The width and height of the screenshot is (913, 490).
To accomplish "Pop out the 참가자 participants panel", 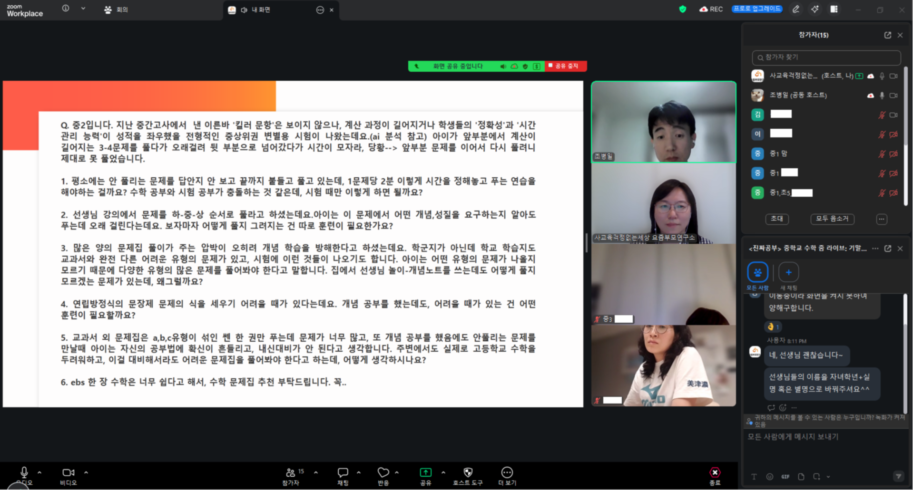I will [888, 35].
